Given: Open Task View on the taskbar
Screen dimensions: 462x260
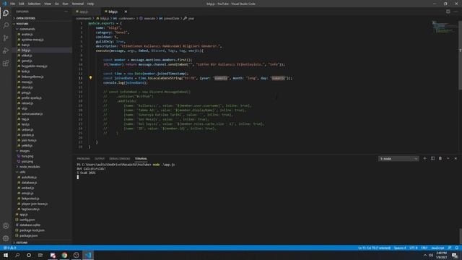Looking at the screenshot, I should click(40, 255).
